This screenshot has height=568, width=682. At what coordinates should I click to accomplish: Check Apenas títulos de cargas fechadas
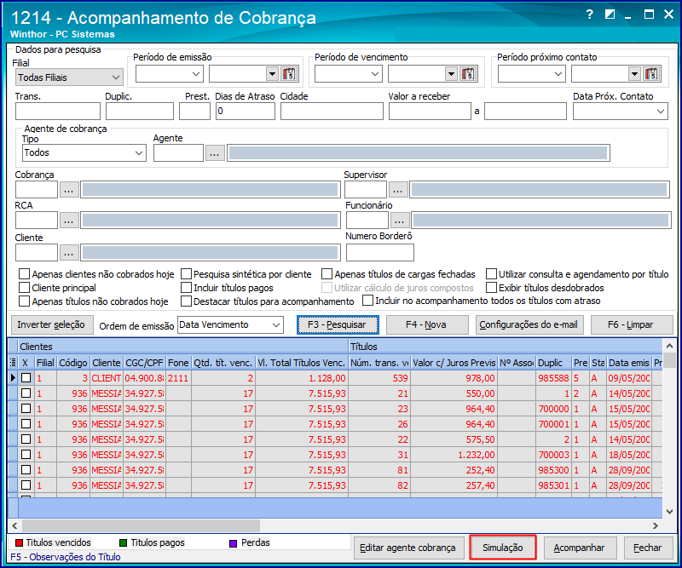[x=327, y=274]
